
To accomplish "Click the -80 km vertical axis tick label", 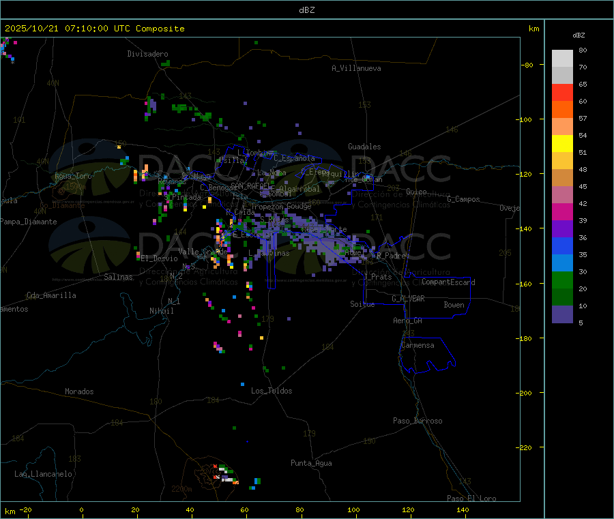I will tap(527, 65).
